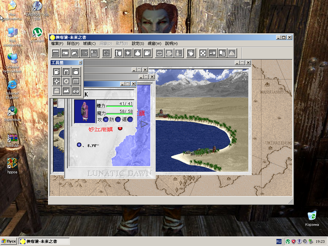Image resolution: width=328 pixels, height=246 pixels.
Task: Select the four-point star icon in tool palette
Action: click(x=57, y=81)
